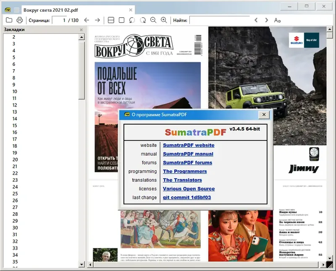Minimize the SumatraPDF window
This screenshot has height=271, width=336.
289,6
